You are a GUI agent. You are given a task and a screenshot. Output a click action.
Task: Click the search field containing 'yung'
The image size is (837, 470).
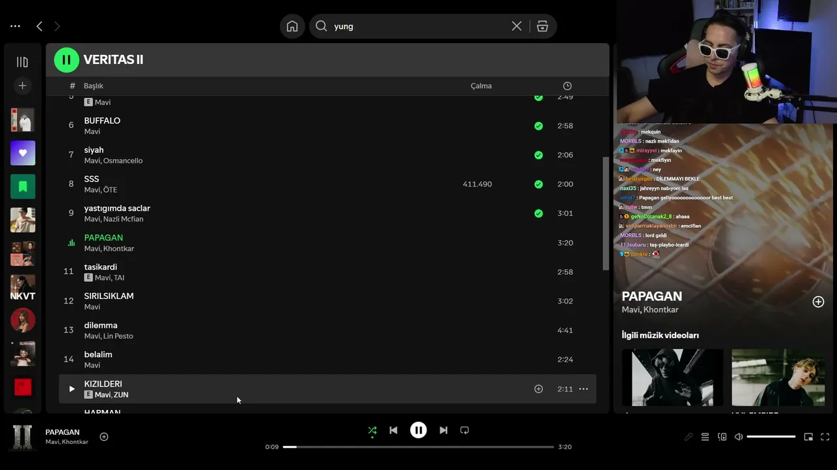pos(418,26)
